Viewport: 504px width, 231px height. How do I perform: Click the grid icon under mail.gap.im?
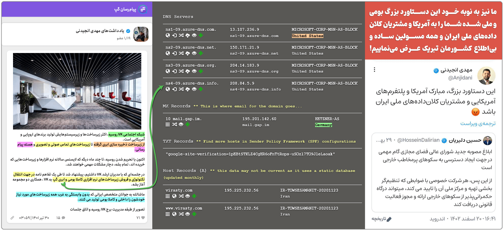pos(168,124)
